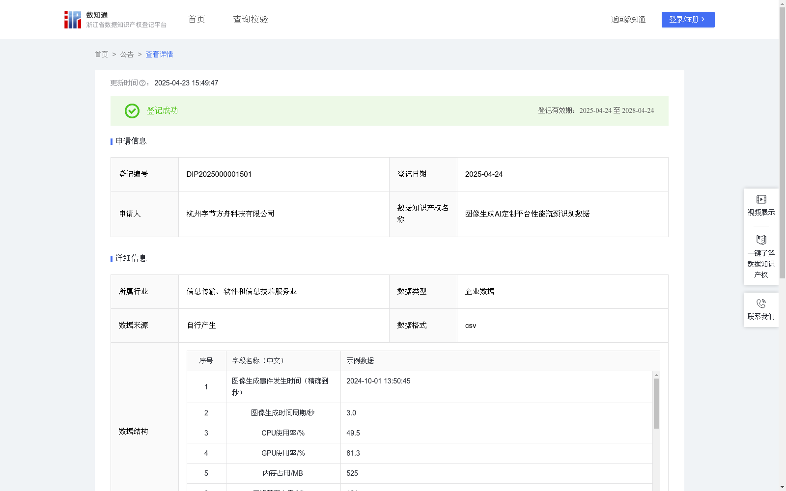Open 首页 from the breadcrumb

pos(101,55)
